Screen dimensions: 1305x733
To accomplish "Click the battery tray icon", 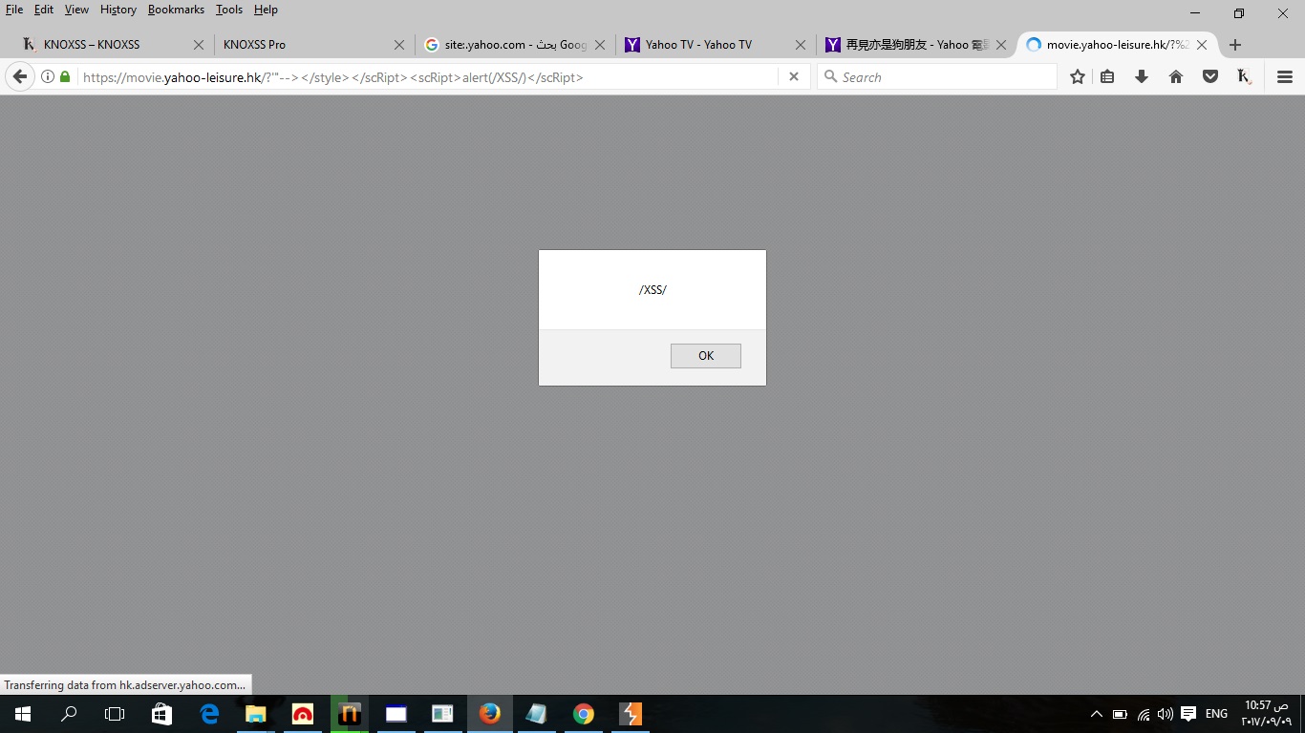I will point(1120,714).
